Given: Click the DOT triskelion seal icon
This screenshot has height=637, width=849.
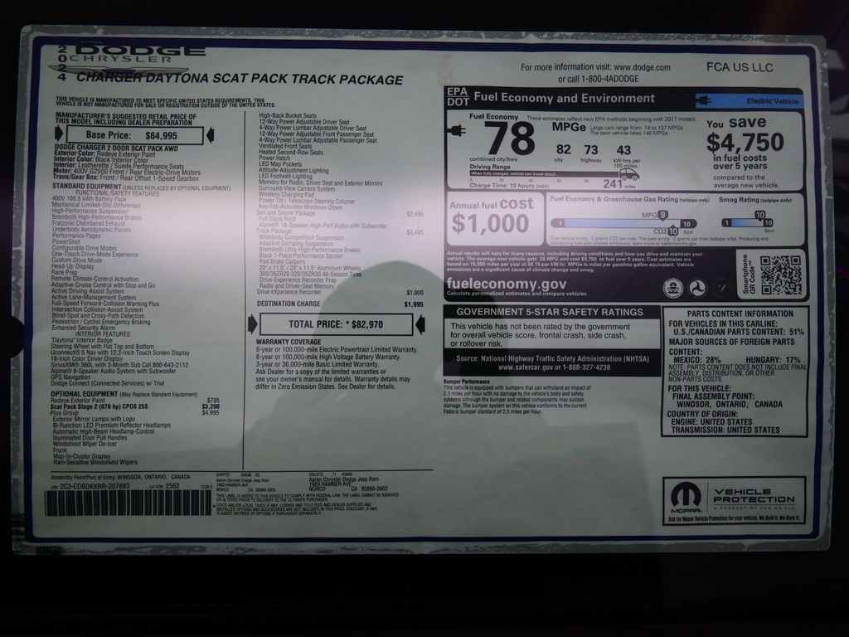Looking at the screenshot, I should pos(697,287).
